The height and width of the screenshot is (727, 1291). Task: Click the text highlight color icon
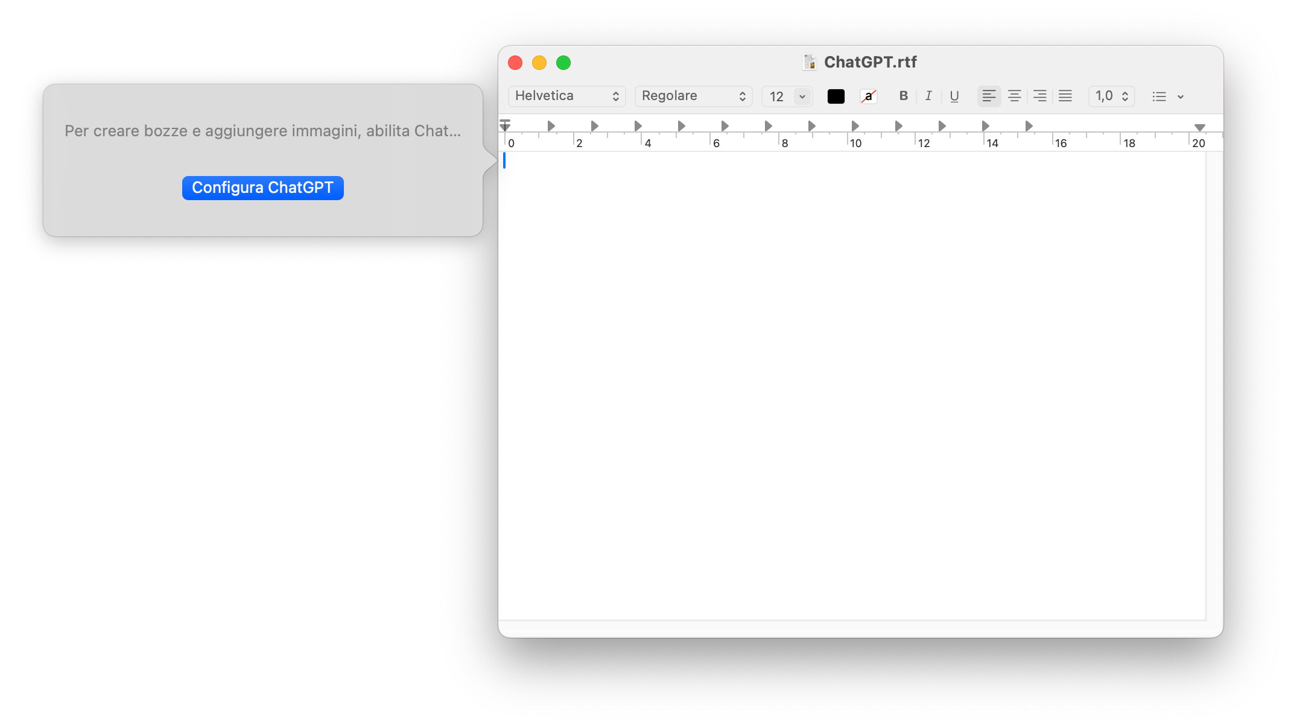click(x=868, y=96)
